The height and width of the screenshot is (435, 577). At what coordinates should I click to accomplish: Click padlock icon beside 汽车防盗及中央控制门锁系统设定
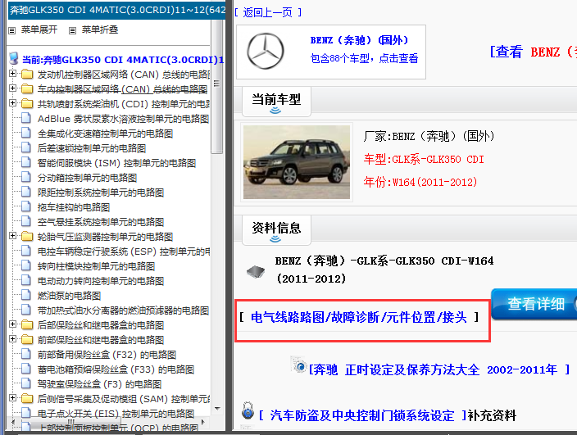pyautogui.click(x=248, y=410)
